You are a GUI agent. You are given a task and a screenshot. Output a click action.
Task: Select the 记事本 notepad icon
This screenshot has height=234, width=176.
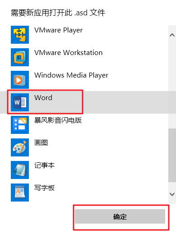pyautogui.click(x=20, y=170)
